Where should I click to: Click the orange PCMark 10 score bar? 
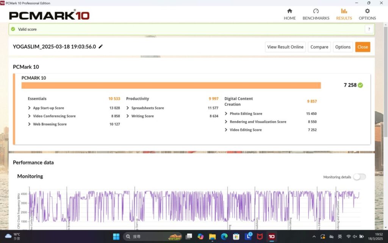click(171, 85)
